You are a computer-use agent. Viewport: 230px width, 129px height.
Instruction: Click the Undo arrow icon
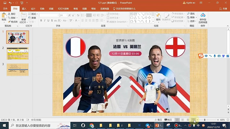pos(10,3)
